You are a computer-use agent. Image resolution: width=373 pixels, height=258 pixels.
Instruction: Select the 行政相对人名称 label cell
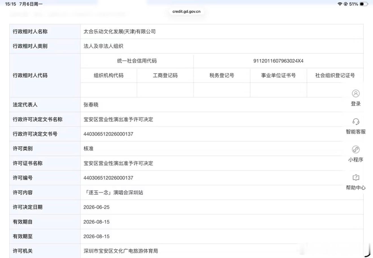tap(45, 32)
